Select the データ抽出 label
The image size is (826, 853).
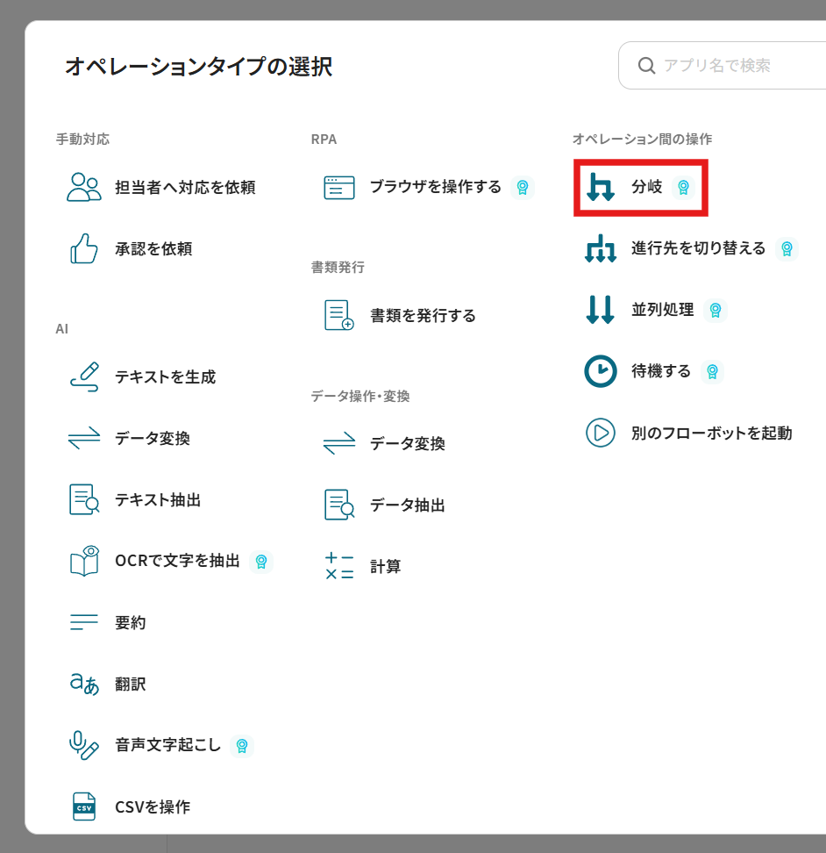point(407,505)
